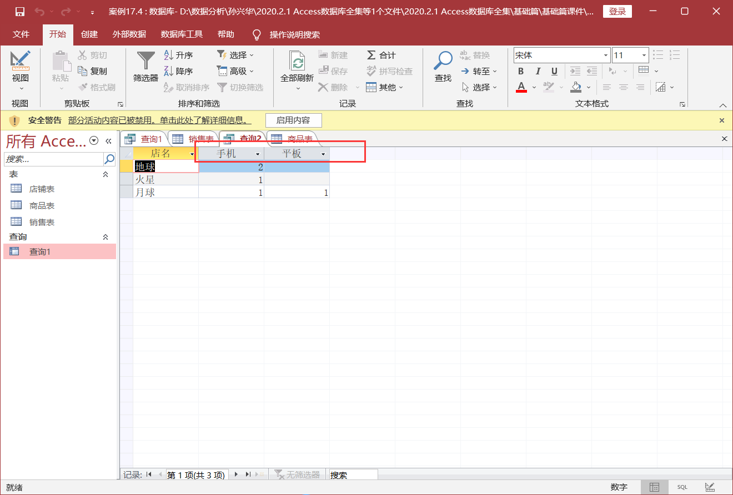Switch to the 数据库工具 tab

182,34
